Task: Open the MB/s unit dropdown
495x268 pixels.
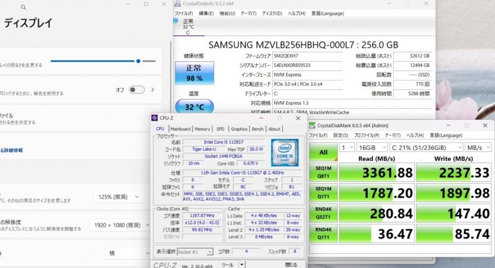Action: (x=479, y=147)
